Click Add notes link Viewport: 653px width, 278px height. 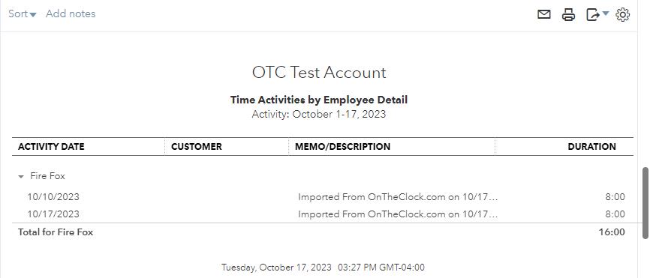point(71,13)
